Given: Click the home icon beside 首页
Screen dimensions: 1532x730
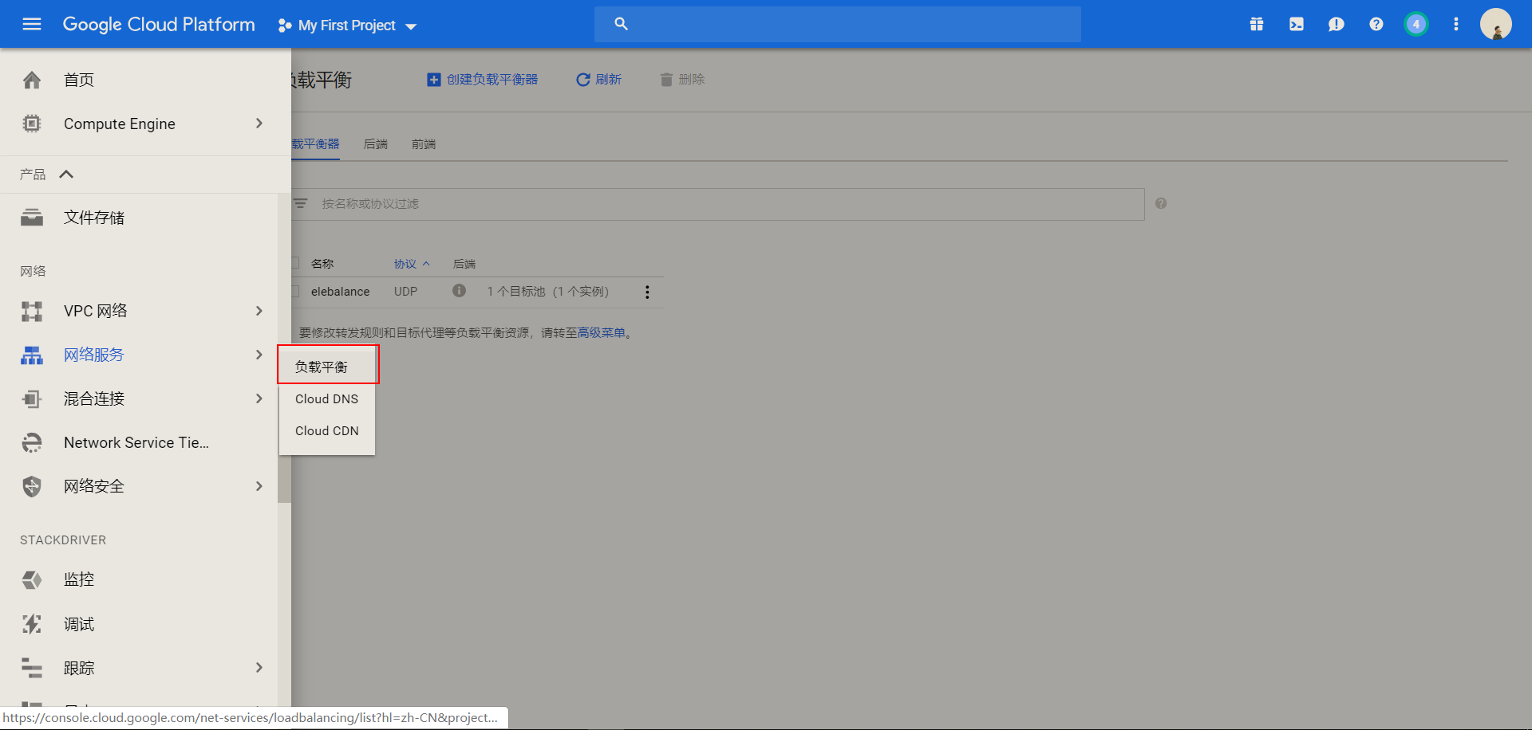Looking at the screenshot, I should coord(32,80).
